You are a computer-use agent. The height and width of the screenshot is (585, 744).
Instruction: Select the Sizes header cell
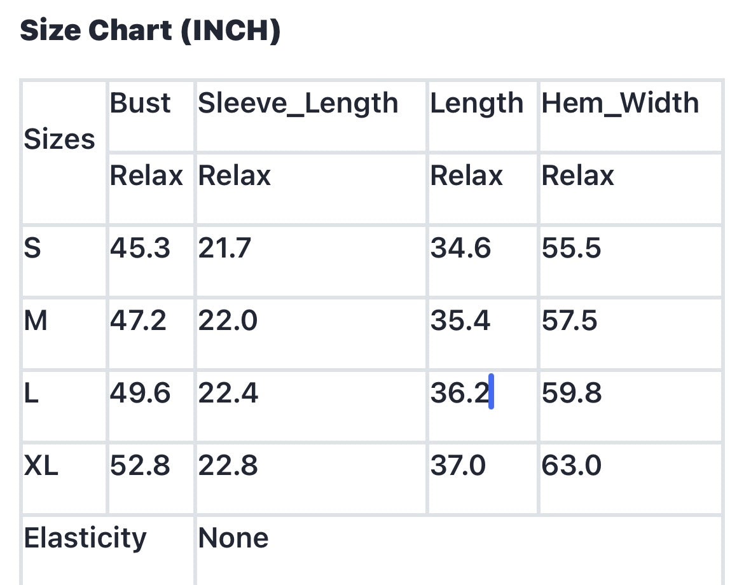pyautogui.click(x=59, y=139)
